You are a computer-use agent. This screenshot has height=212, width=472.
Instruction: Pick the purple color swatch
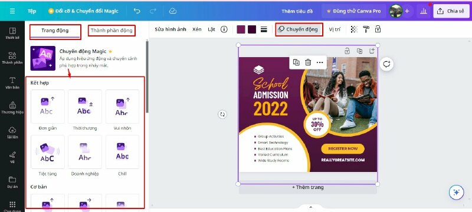241,29
